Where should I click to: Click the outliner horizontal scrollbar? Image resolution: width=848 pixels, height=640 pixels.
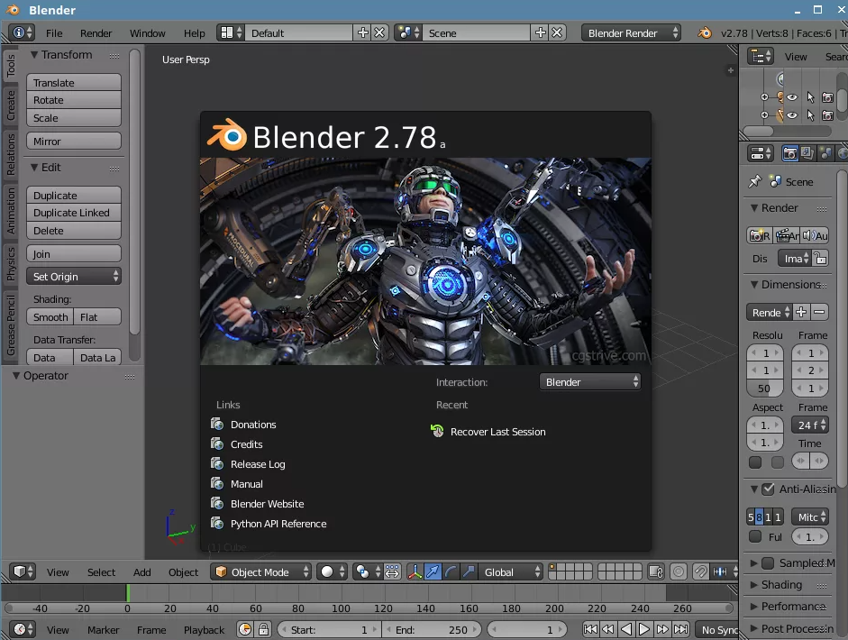click(758, 131)
